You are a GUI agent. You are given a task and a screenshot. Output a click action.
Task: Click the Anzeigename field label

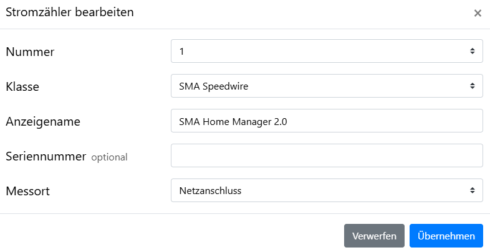pos(43,122)
